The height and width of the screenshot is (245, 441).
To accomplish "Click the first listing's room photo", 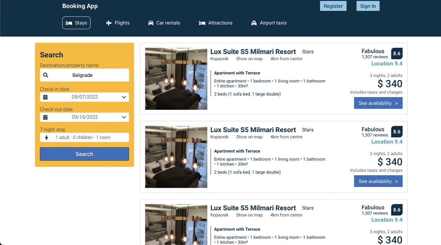I will point(176,79).
